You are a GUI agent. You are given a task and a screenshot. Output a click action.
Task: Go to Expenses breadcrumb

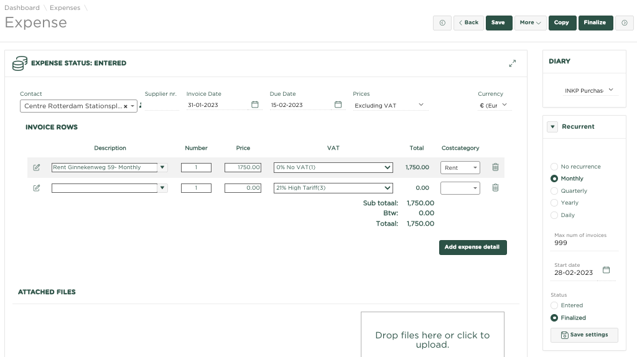point(65,8)
